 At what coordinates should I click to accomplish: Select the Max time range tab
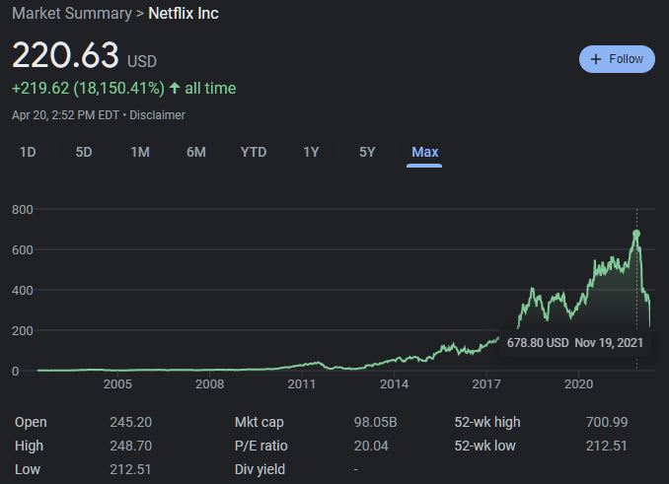[425, 152]
